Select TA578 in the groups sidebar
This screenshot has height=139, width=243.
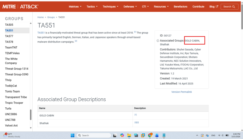tap(9, 42)
